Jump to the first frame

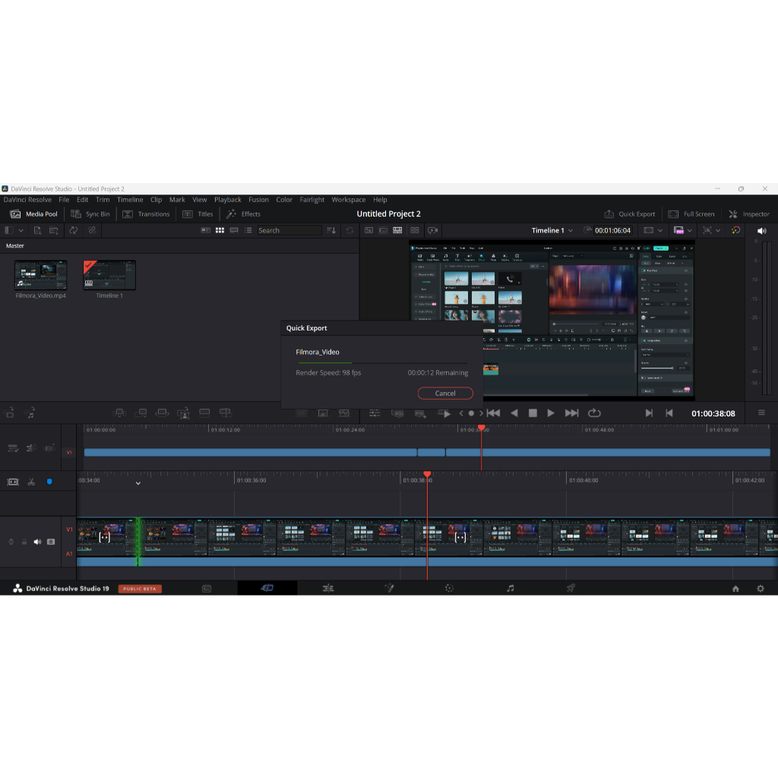493,413
